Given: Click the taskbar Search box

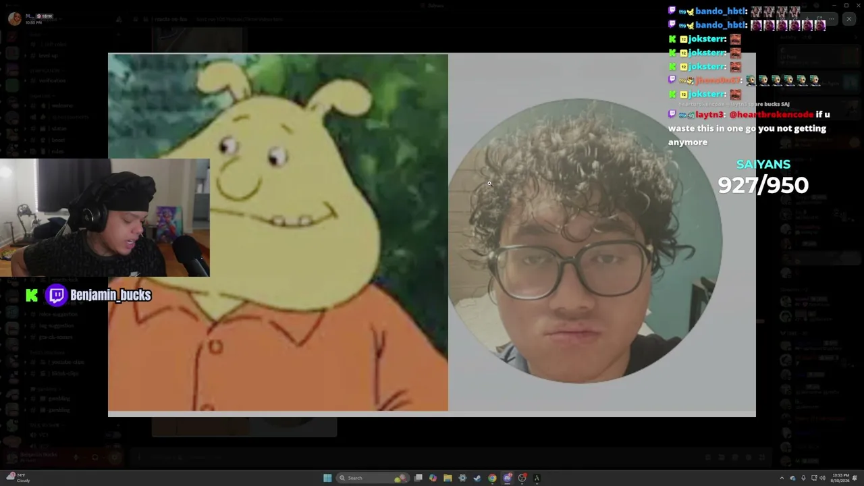Looking at the screenshot, I should point(373,478).
